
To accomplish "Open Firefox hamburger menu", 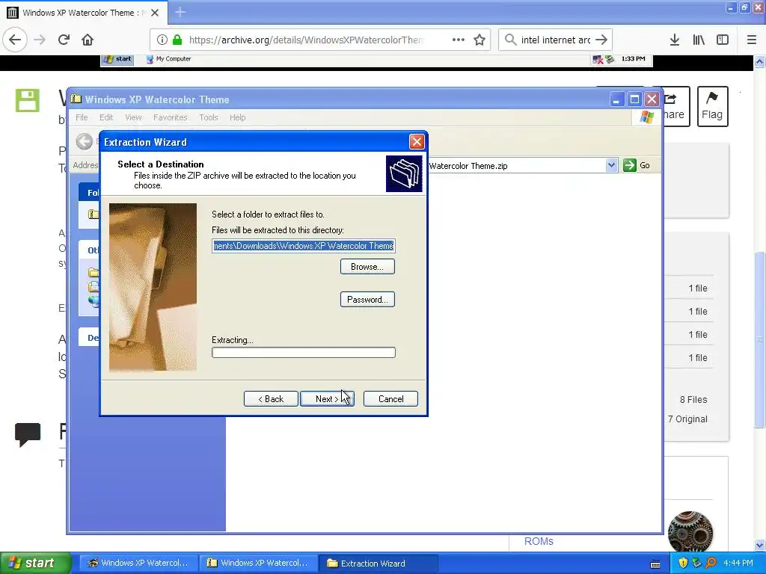I will tap(752, 40).
